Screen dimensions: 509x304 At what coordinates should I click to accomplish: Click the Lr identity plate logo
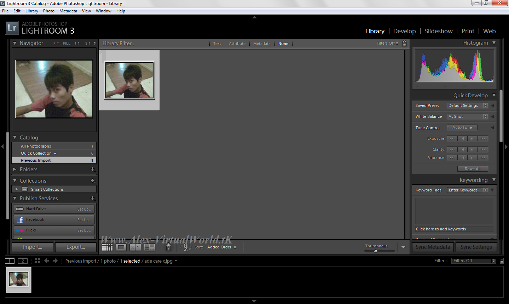[12, 28]
